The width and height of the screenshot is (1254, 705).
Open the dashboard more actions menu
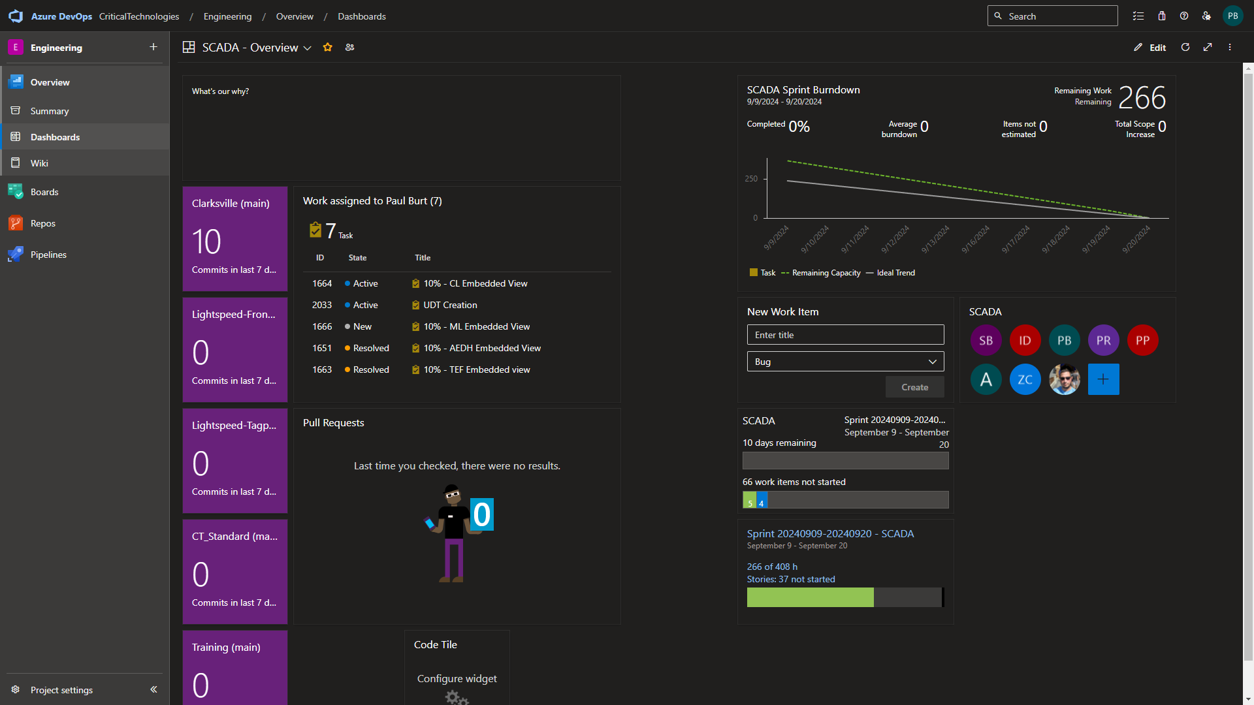(1230, 47)
